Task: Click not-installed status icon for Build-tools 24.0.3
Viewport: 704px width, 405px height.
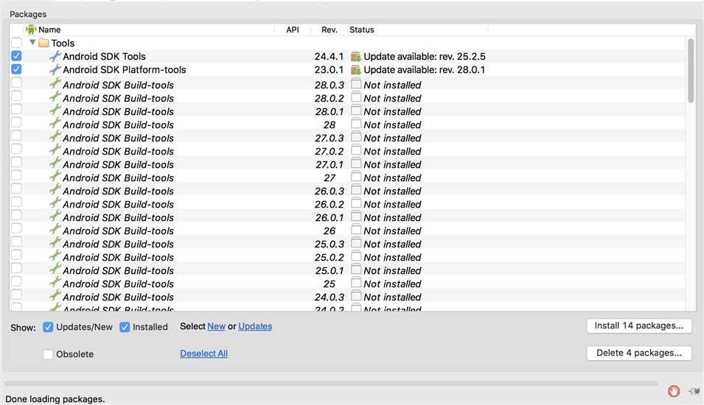Action: (356, 296)
